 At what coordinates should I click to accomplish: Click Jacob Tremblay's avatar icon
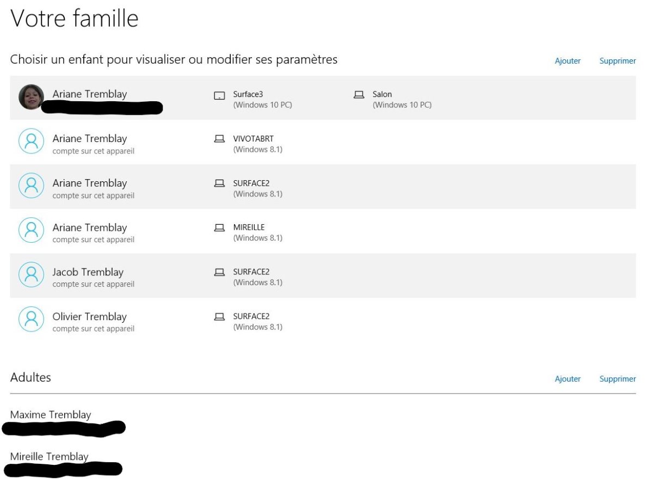click(31, 275)
